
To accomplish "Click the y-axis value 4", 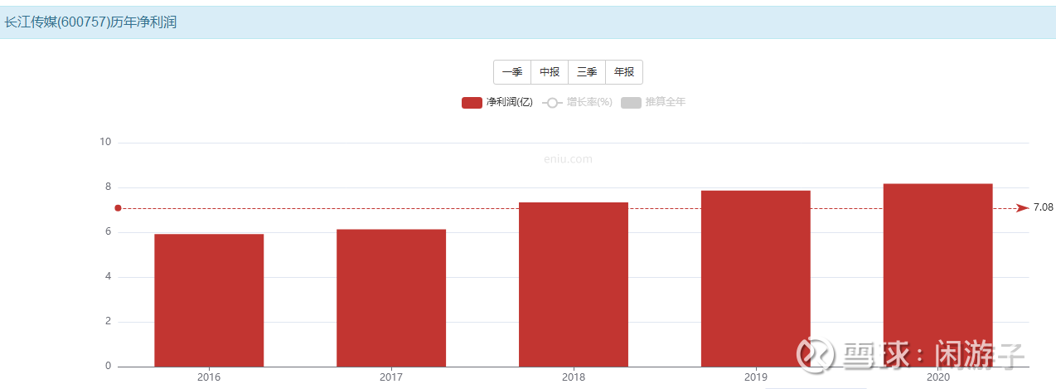I will pyautogui.click(x=108, y=276).
